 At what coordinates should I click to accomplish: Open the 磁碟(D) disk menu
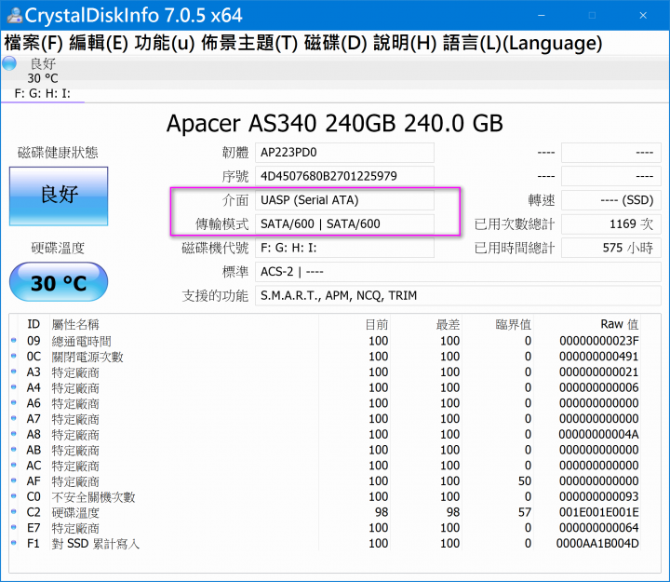(x=335, y=43)
